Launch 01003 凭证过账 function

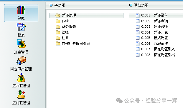click(152, 27)
